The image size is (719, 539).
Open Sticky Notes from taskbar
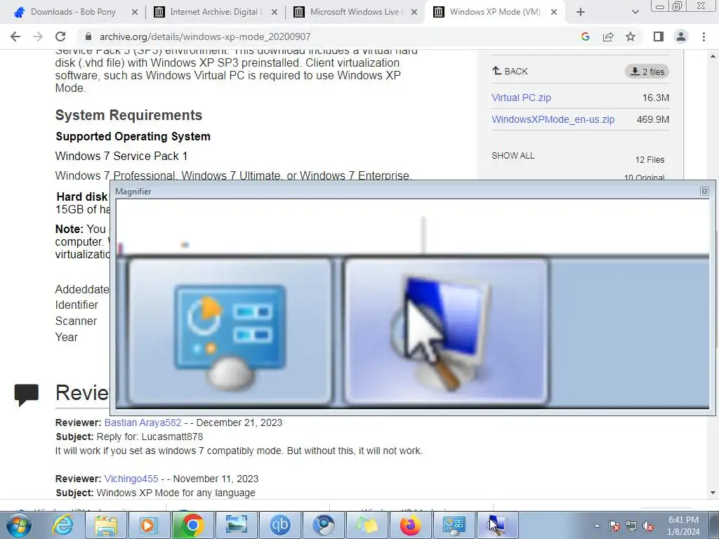[x=367, y=525]
